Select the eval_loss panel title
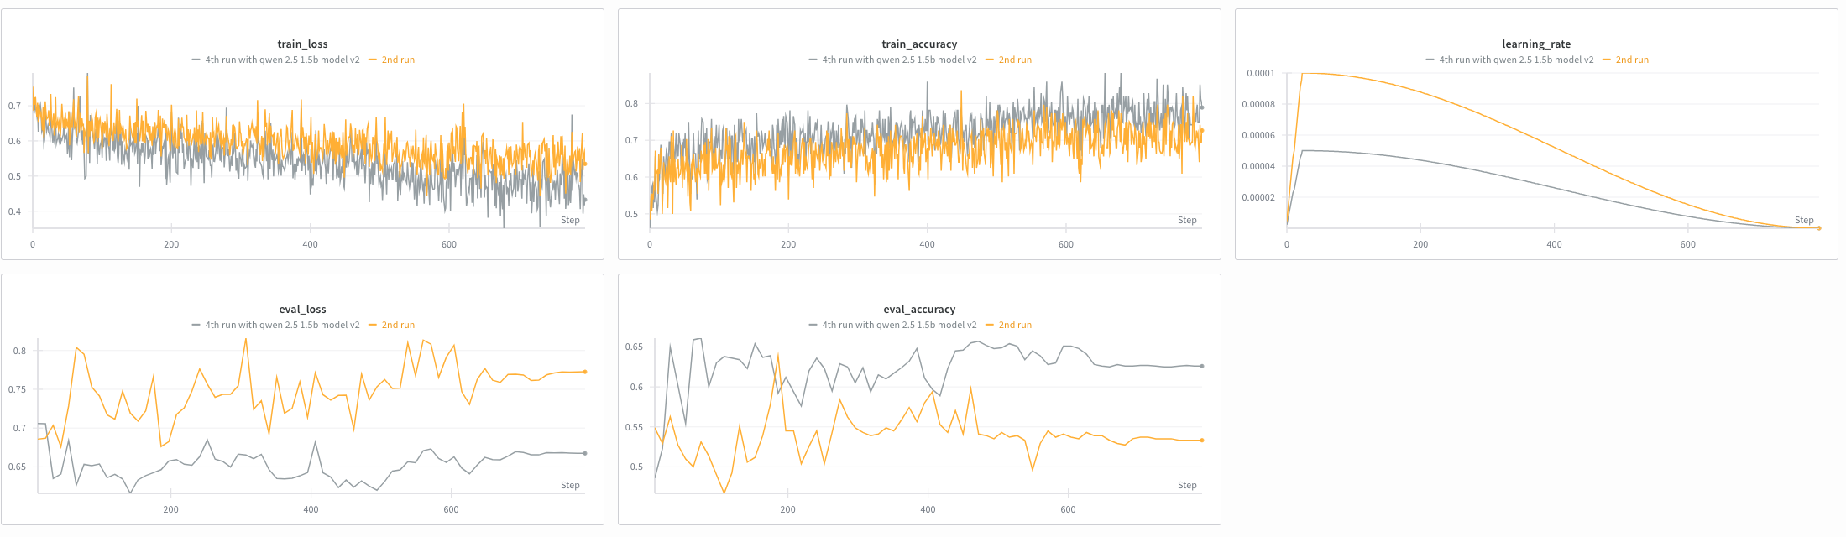Image resolution: width=1846 pixels, height=537 pixels. click(302, 310)
